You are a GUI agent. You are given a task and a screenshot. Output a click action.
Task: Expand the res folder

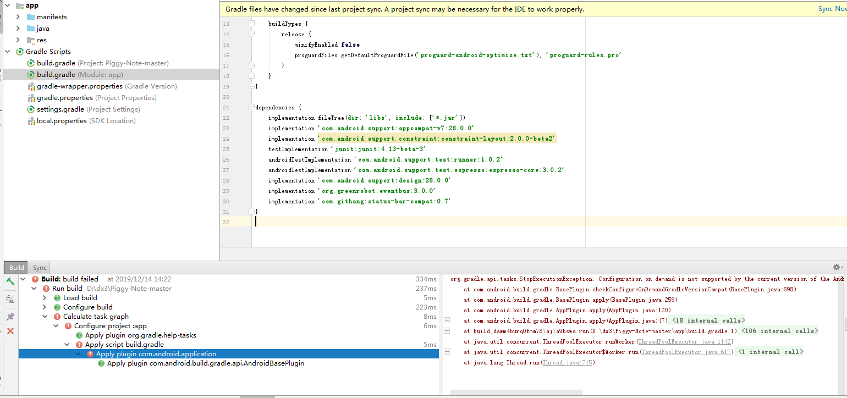tap(18, 40)
